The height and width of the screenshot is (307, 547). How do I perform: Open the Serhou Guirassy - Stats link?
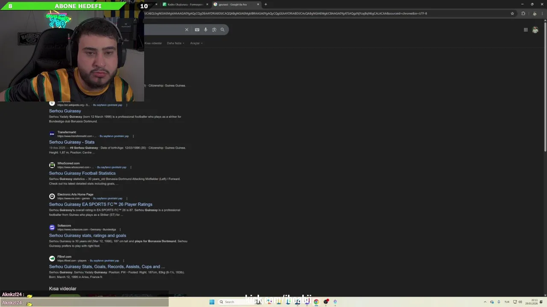click(x=72, y=142)
